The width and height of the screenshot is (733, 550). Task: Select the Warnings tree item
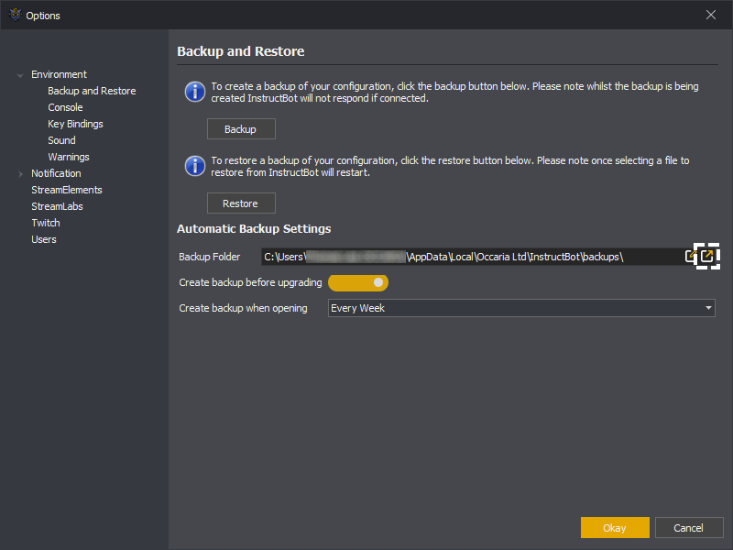69,157
